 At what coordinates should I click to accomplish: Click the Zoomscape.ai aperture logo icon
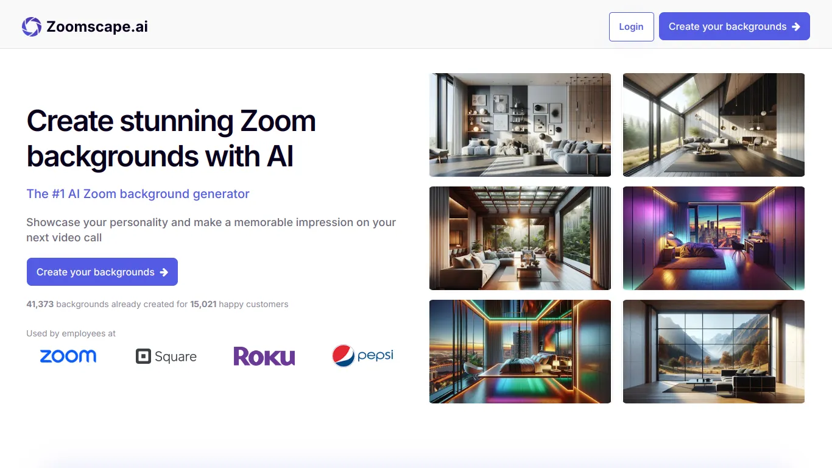[x=32, y=27]
